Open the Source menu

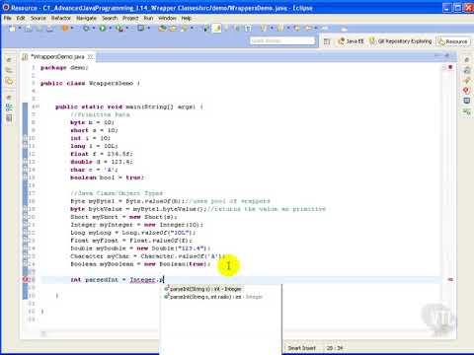(x=39, y=18)
